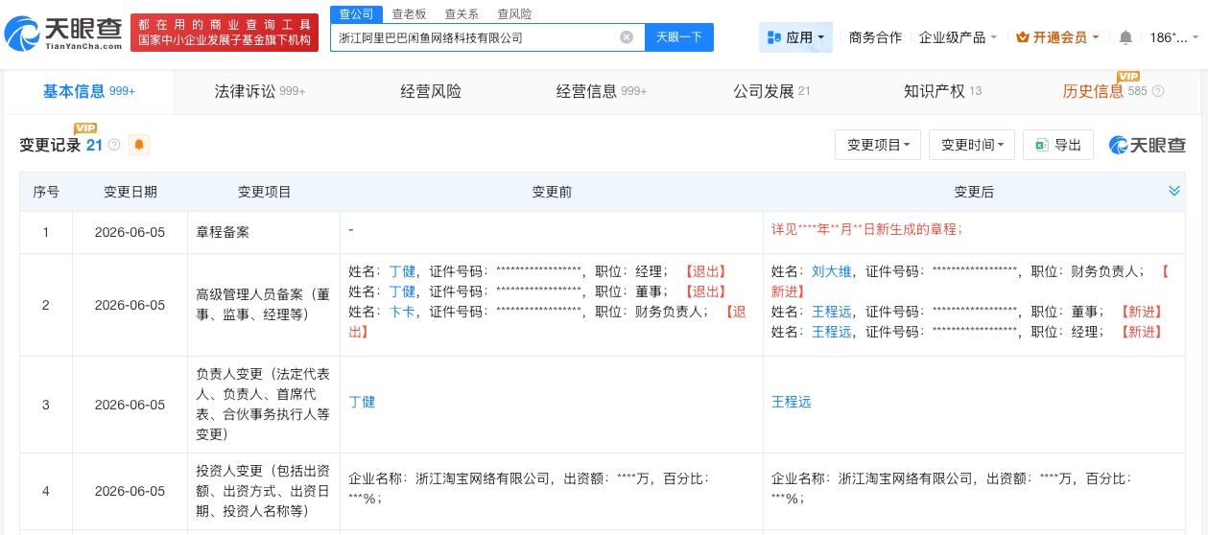This screenshot has width=1208, height=535.
Task: Click 变更项目 column header
Action: click(264, 192)
